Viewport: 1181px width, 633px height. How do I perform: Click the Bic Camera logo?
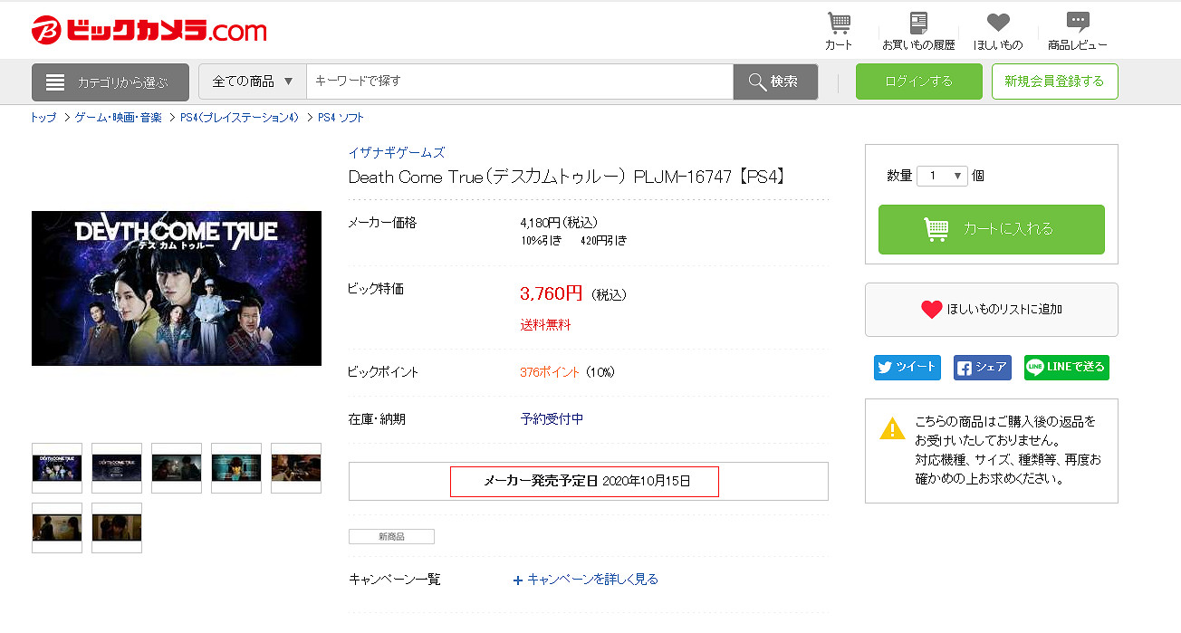tap(149, 31)
